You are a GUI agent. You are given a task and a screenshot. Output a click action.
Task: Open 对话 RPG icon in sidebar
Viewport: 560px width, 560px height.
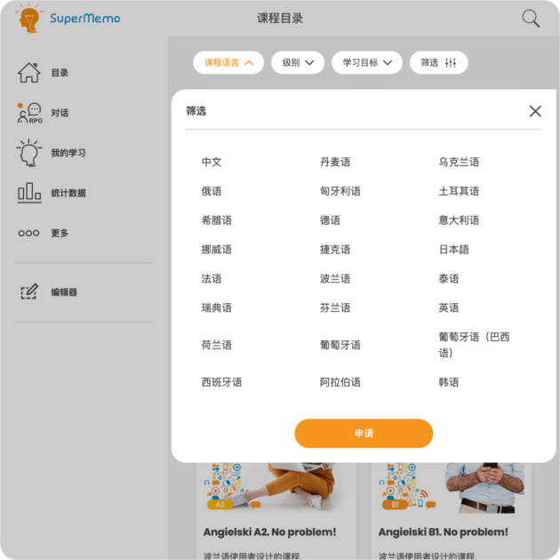pyautogui.click(x=29, y=113)
